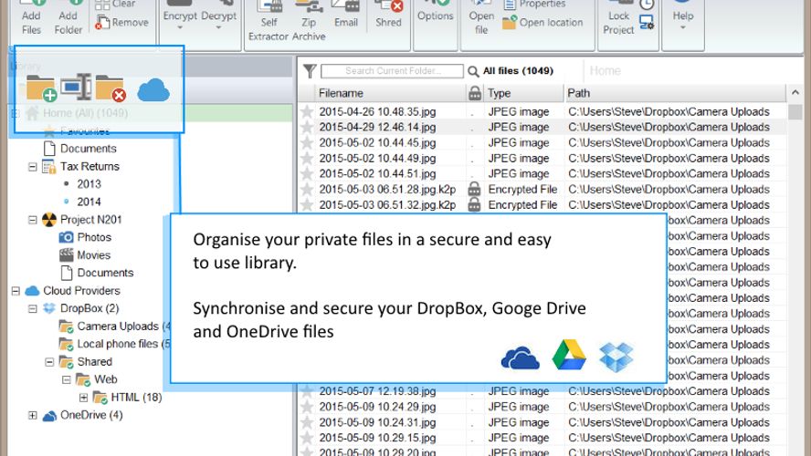Click DropBox logo icon in tree
Image resolution: width=811 pixels, height=456 pixels.
click(49, 308)
